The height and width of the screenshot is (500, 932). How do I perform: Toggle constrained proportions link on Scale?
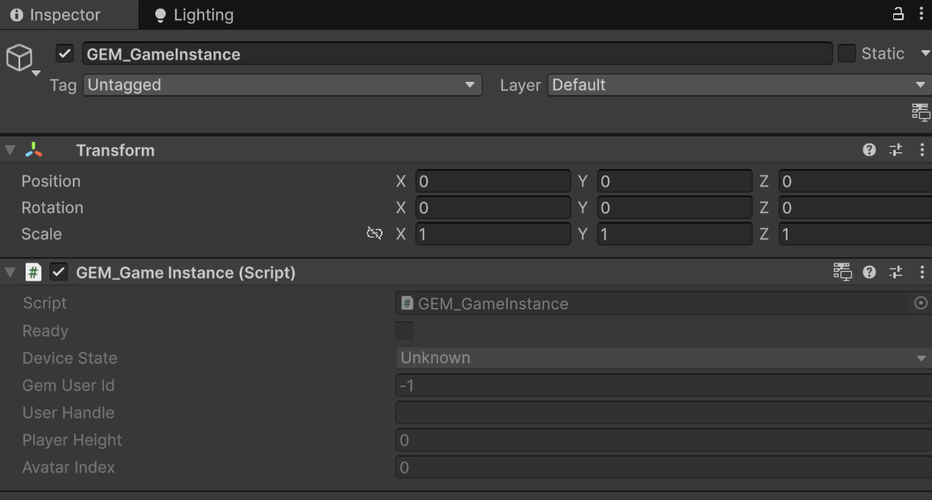(x=375, y=234)
